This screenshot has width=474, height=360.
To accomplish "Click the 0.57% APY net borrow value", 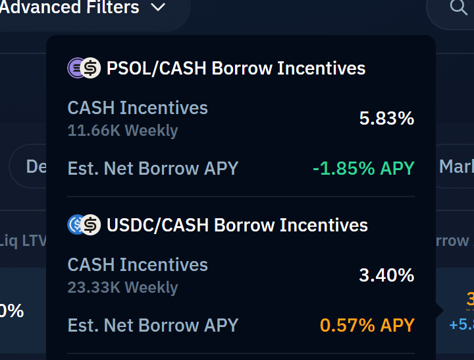I will pos(367,325).
